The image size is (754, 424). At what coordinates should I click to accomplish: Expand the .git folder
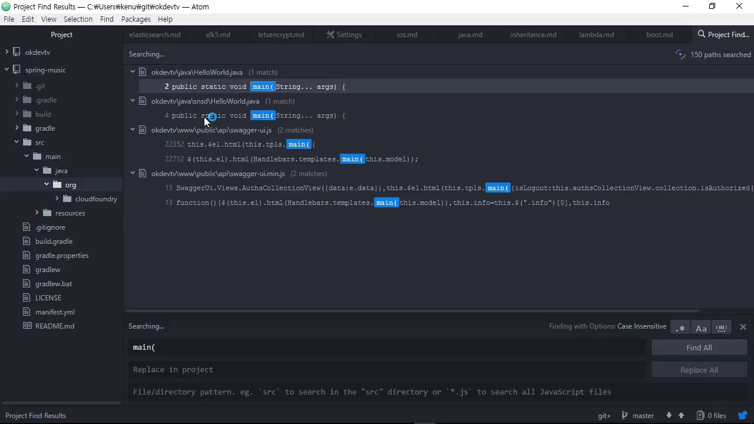[17, 86]
